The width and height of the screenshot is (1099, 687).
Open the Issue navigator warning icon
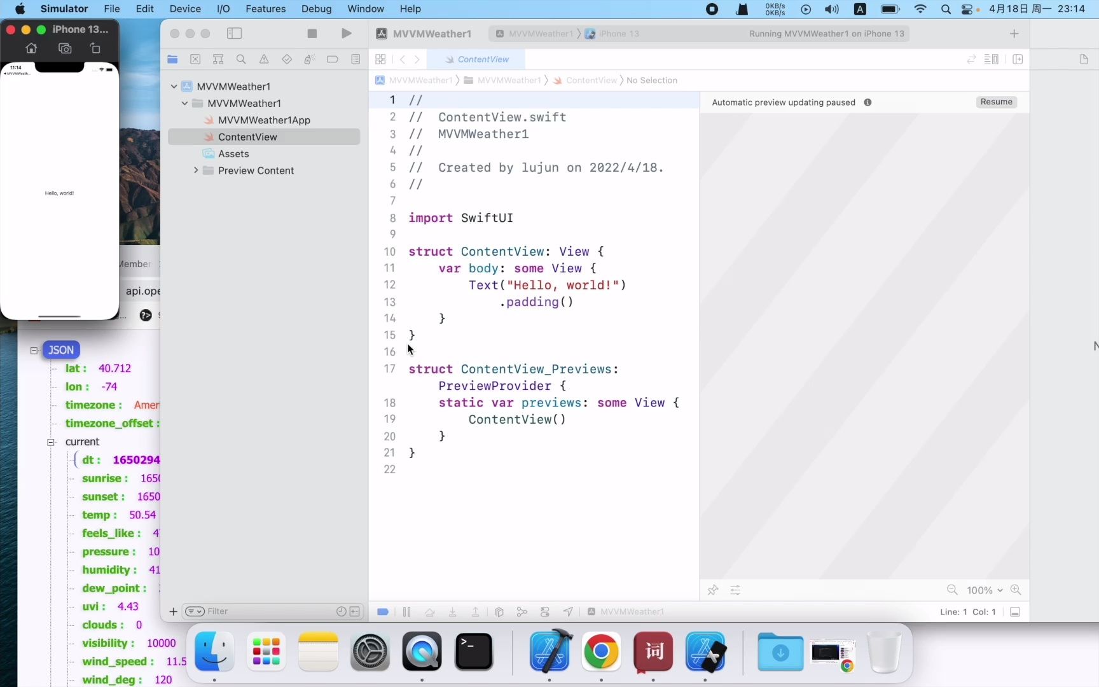264,59
